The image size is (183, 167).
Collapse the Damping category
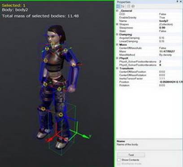point(118,35)
